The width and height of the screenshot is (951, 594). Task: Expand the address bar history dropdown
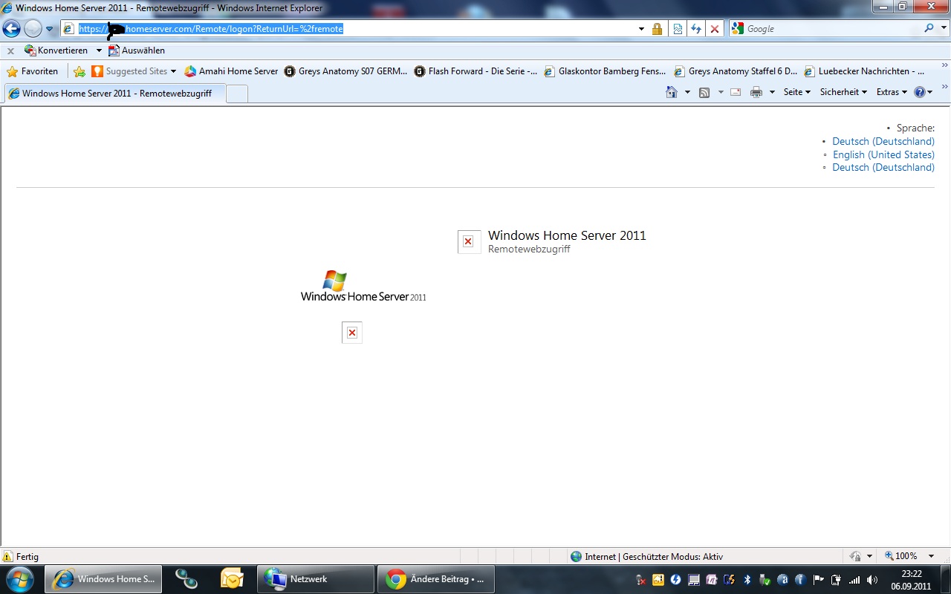click(641, 29)
